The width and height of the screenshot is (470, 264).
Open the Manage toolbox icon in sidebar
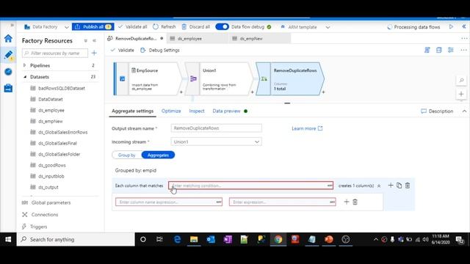coord(8,88)
